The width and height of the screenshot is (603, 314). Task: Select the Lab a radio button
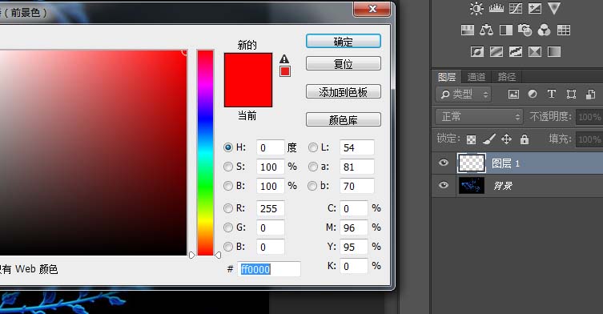[312, 167]
